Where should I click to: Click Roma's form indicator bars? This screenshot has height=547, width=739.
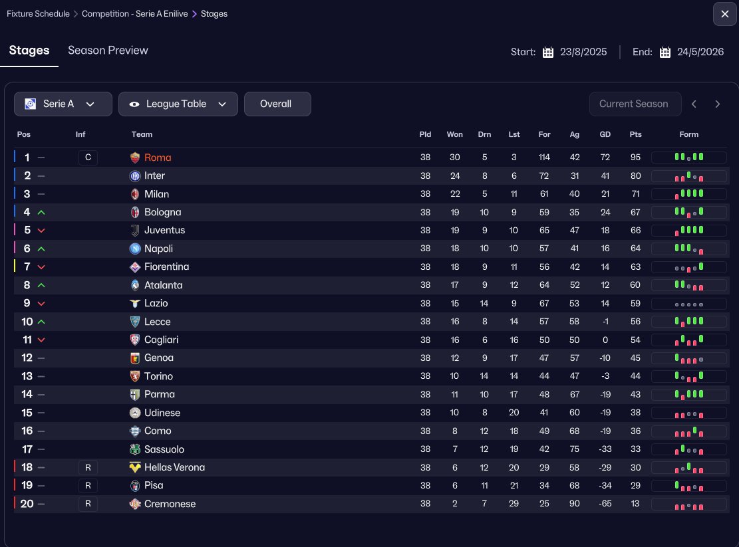[689, 158]
